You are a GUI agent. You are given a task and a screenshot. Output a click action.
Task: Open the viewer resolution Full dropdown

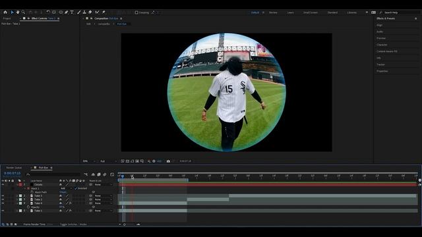pos(108,161)
